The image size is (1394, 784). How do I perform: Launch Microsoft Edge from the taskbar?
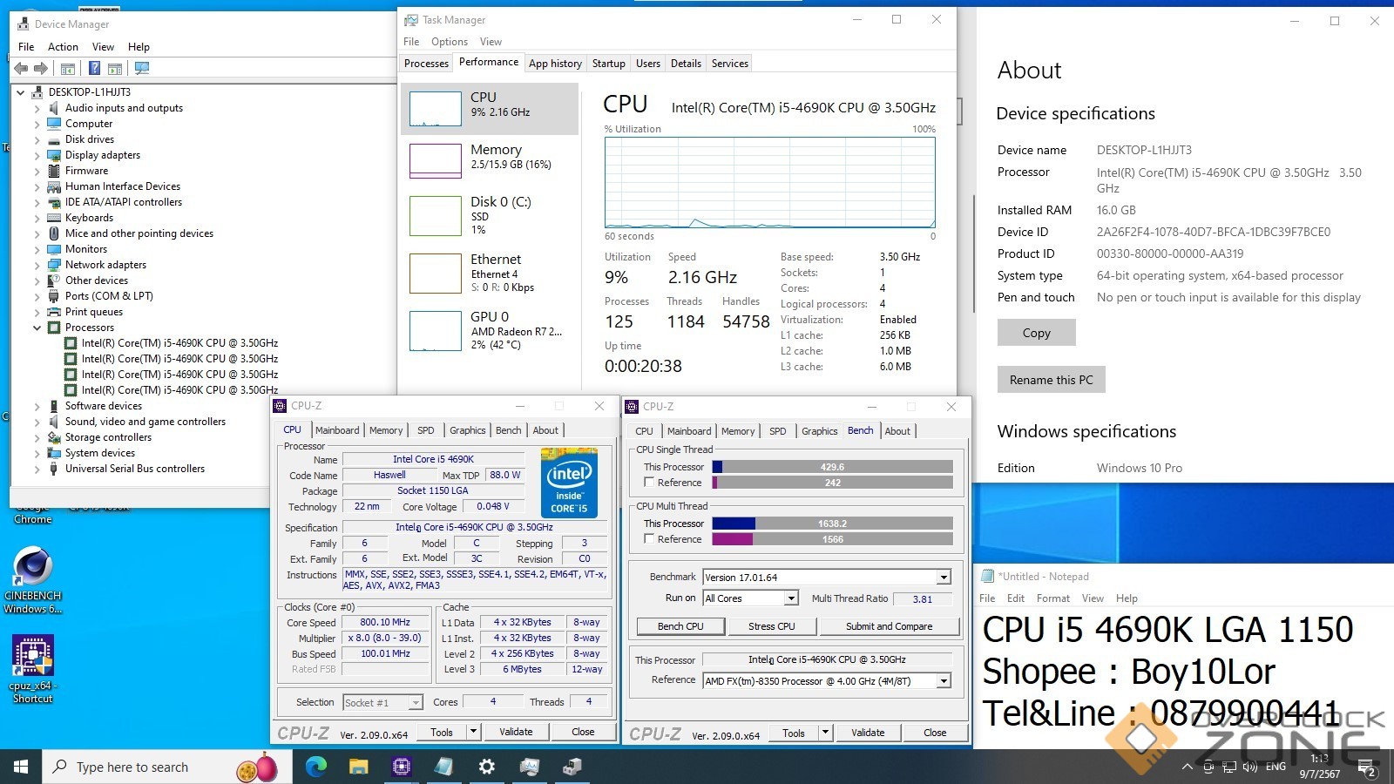pyautogui.click(x=316, y=767)
